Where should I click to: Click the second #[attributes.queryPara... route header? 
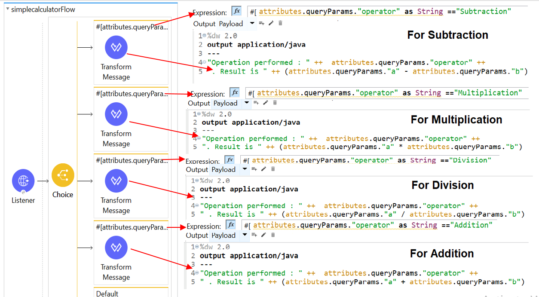coord(132,94)
